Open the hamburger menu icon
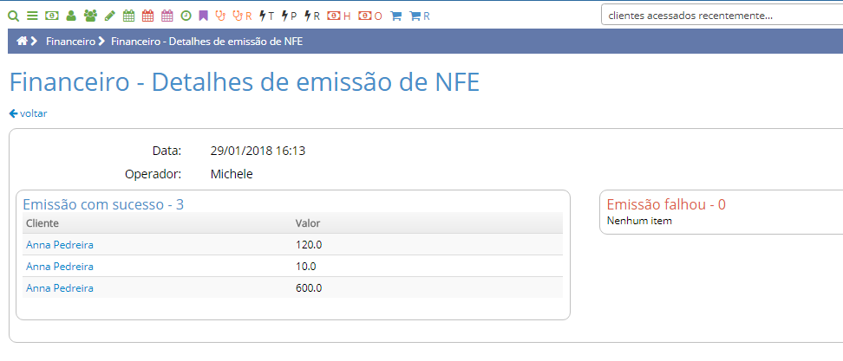 (32, 16)
